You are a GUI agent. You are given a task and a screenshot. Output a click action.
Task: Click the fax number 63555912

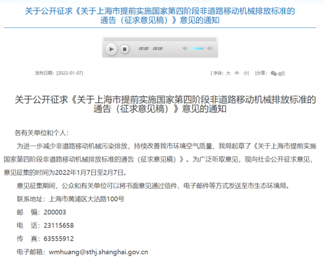coord(58,239)
